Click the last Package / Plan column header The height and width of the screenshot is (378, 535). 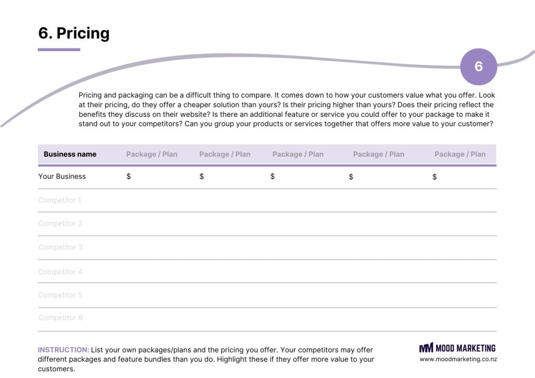point(460,155)
